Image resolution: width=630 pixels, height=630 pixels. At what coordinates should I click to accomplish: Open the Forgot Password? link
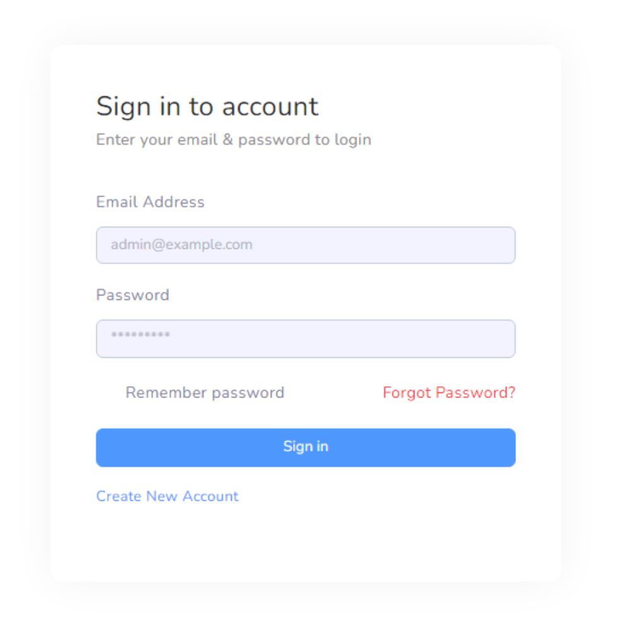click(449, 392)
